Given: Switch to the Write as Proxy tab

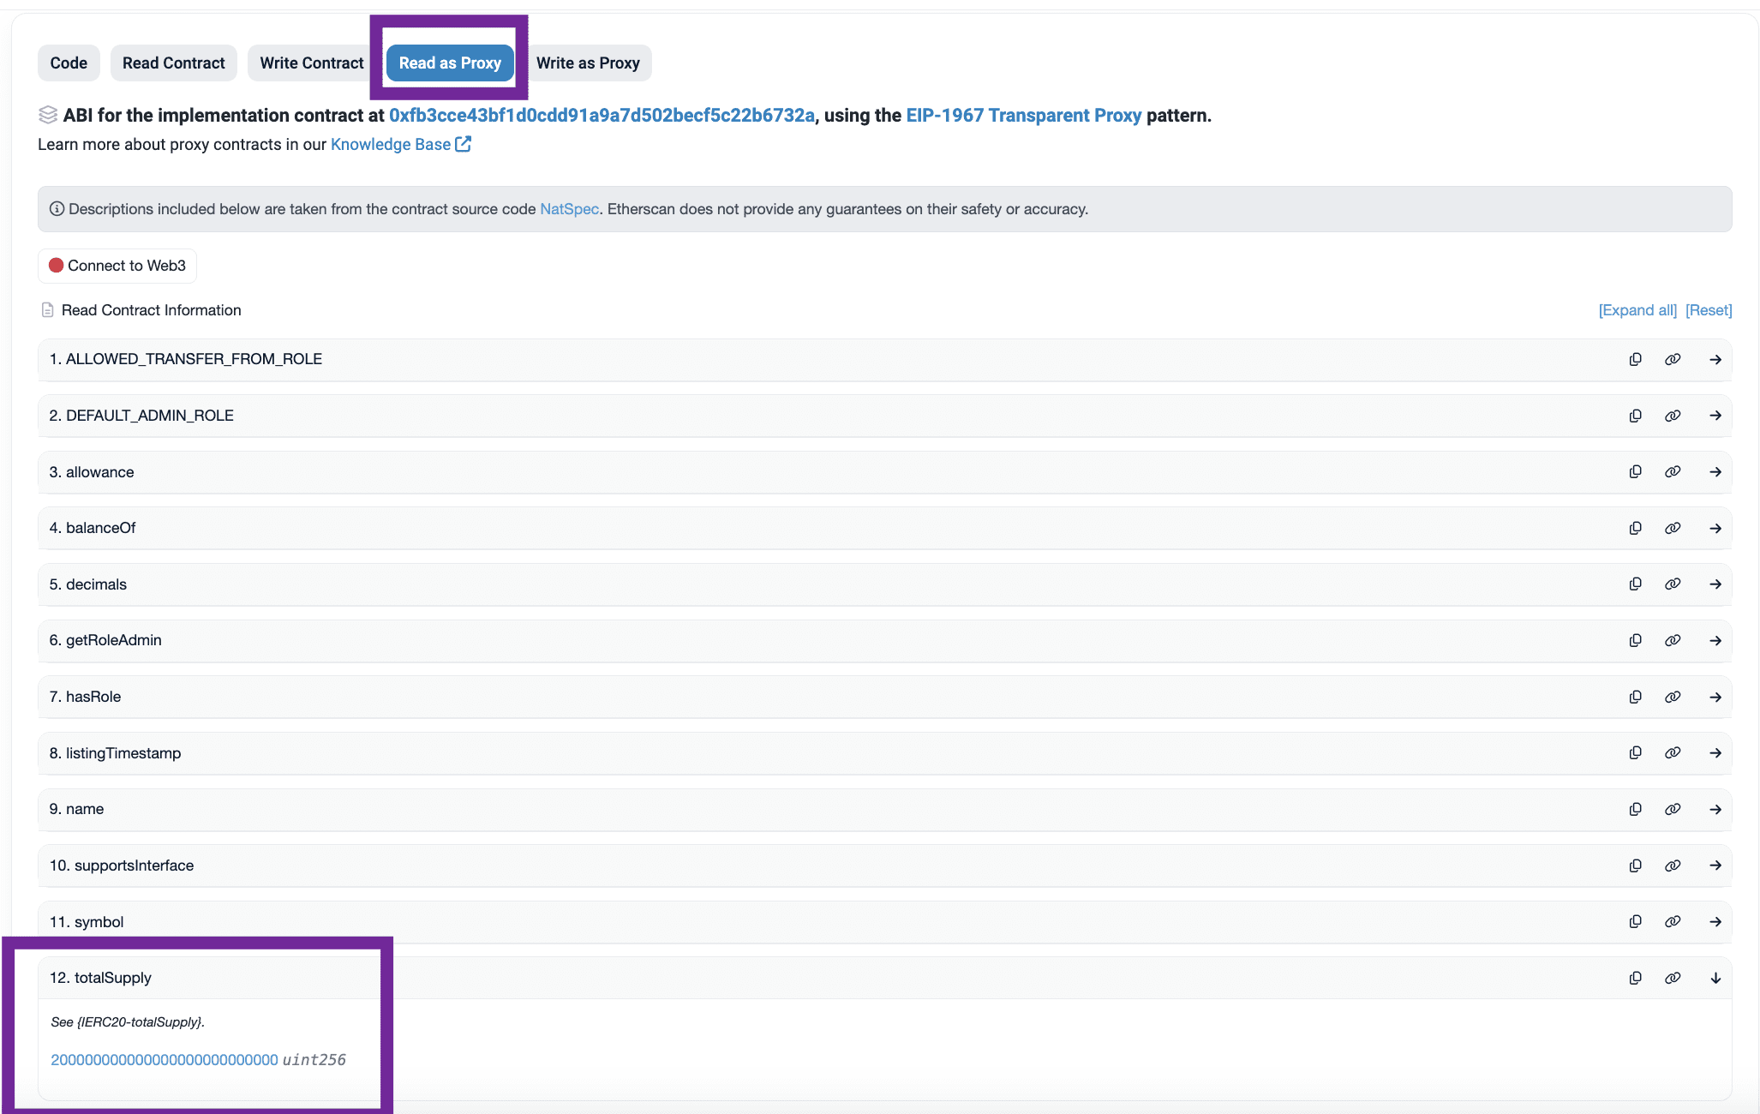Looking at the screenshot, I should point(588,63).
